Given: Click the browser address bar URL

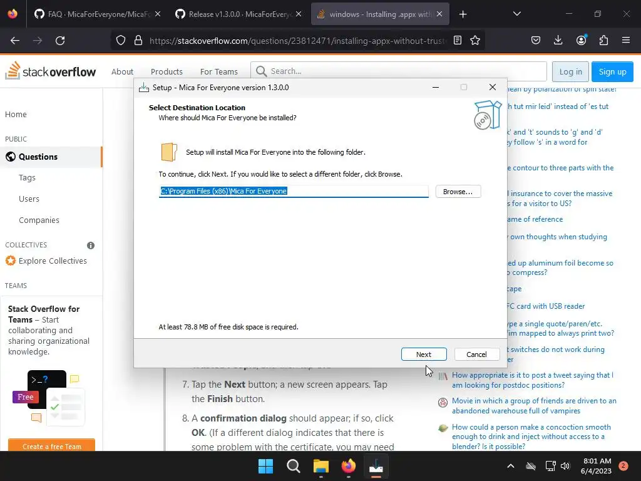Looking at the screenshot, I should pyautogui.click(x=297, y=41).
